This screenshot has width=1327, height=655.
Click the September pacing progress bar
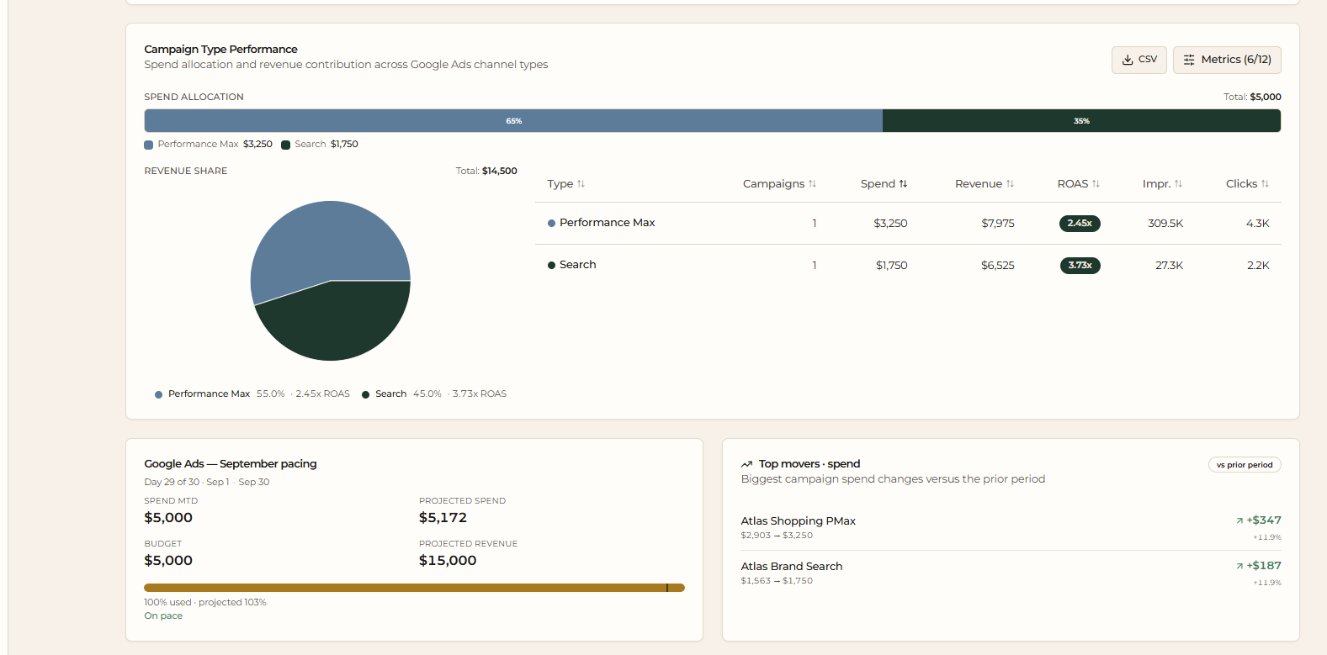(x=414, y=588)
